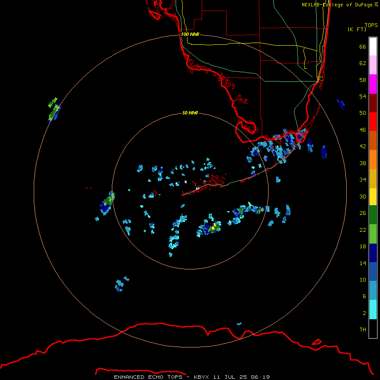
Task: Select the "2" legend value
Action: click(364, 313)
